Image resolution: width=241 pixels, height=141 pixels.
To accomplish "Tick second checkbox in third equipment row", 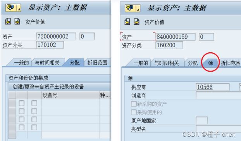I will click(34, 119).
